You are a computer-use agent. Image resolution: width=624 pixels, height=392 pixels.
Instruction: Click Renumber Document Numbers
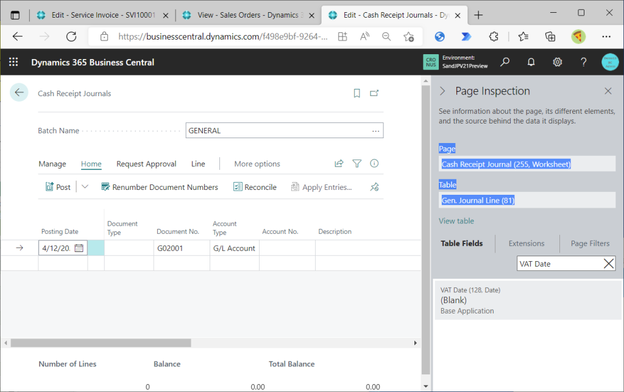pos(160,187)
